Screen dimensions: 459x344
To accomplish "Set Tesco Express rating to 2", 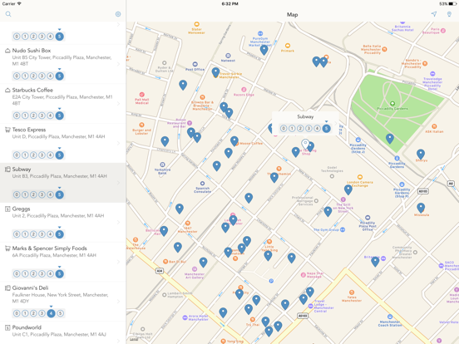I will pyautogui.click(x=33, y=155).
